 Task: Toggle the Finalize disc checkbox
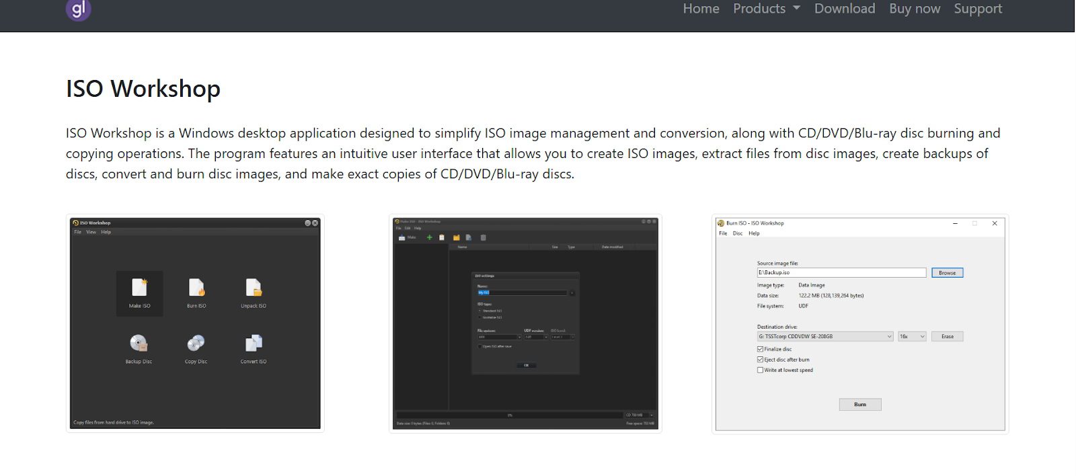(x=760, y=349)
